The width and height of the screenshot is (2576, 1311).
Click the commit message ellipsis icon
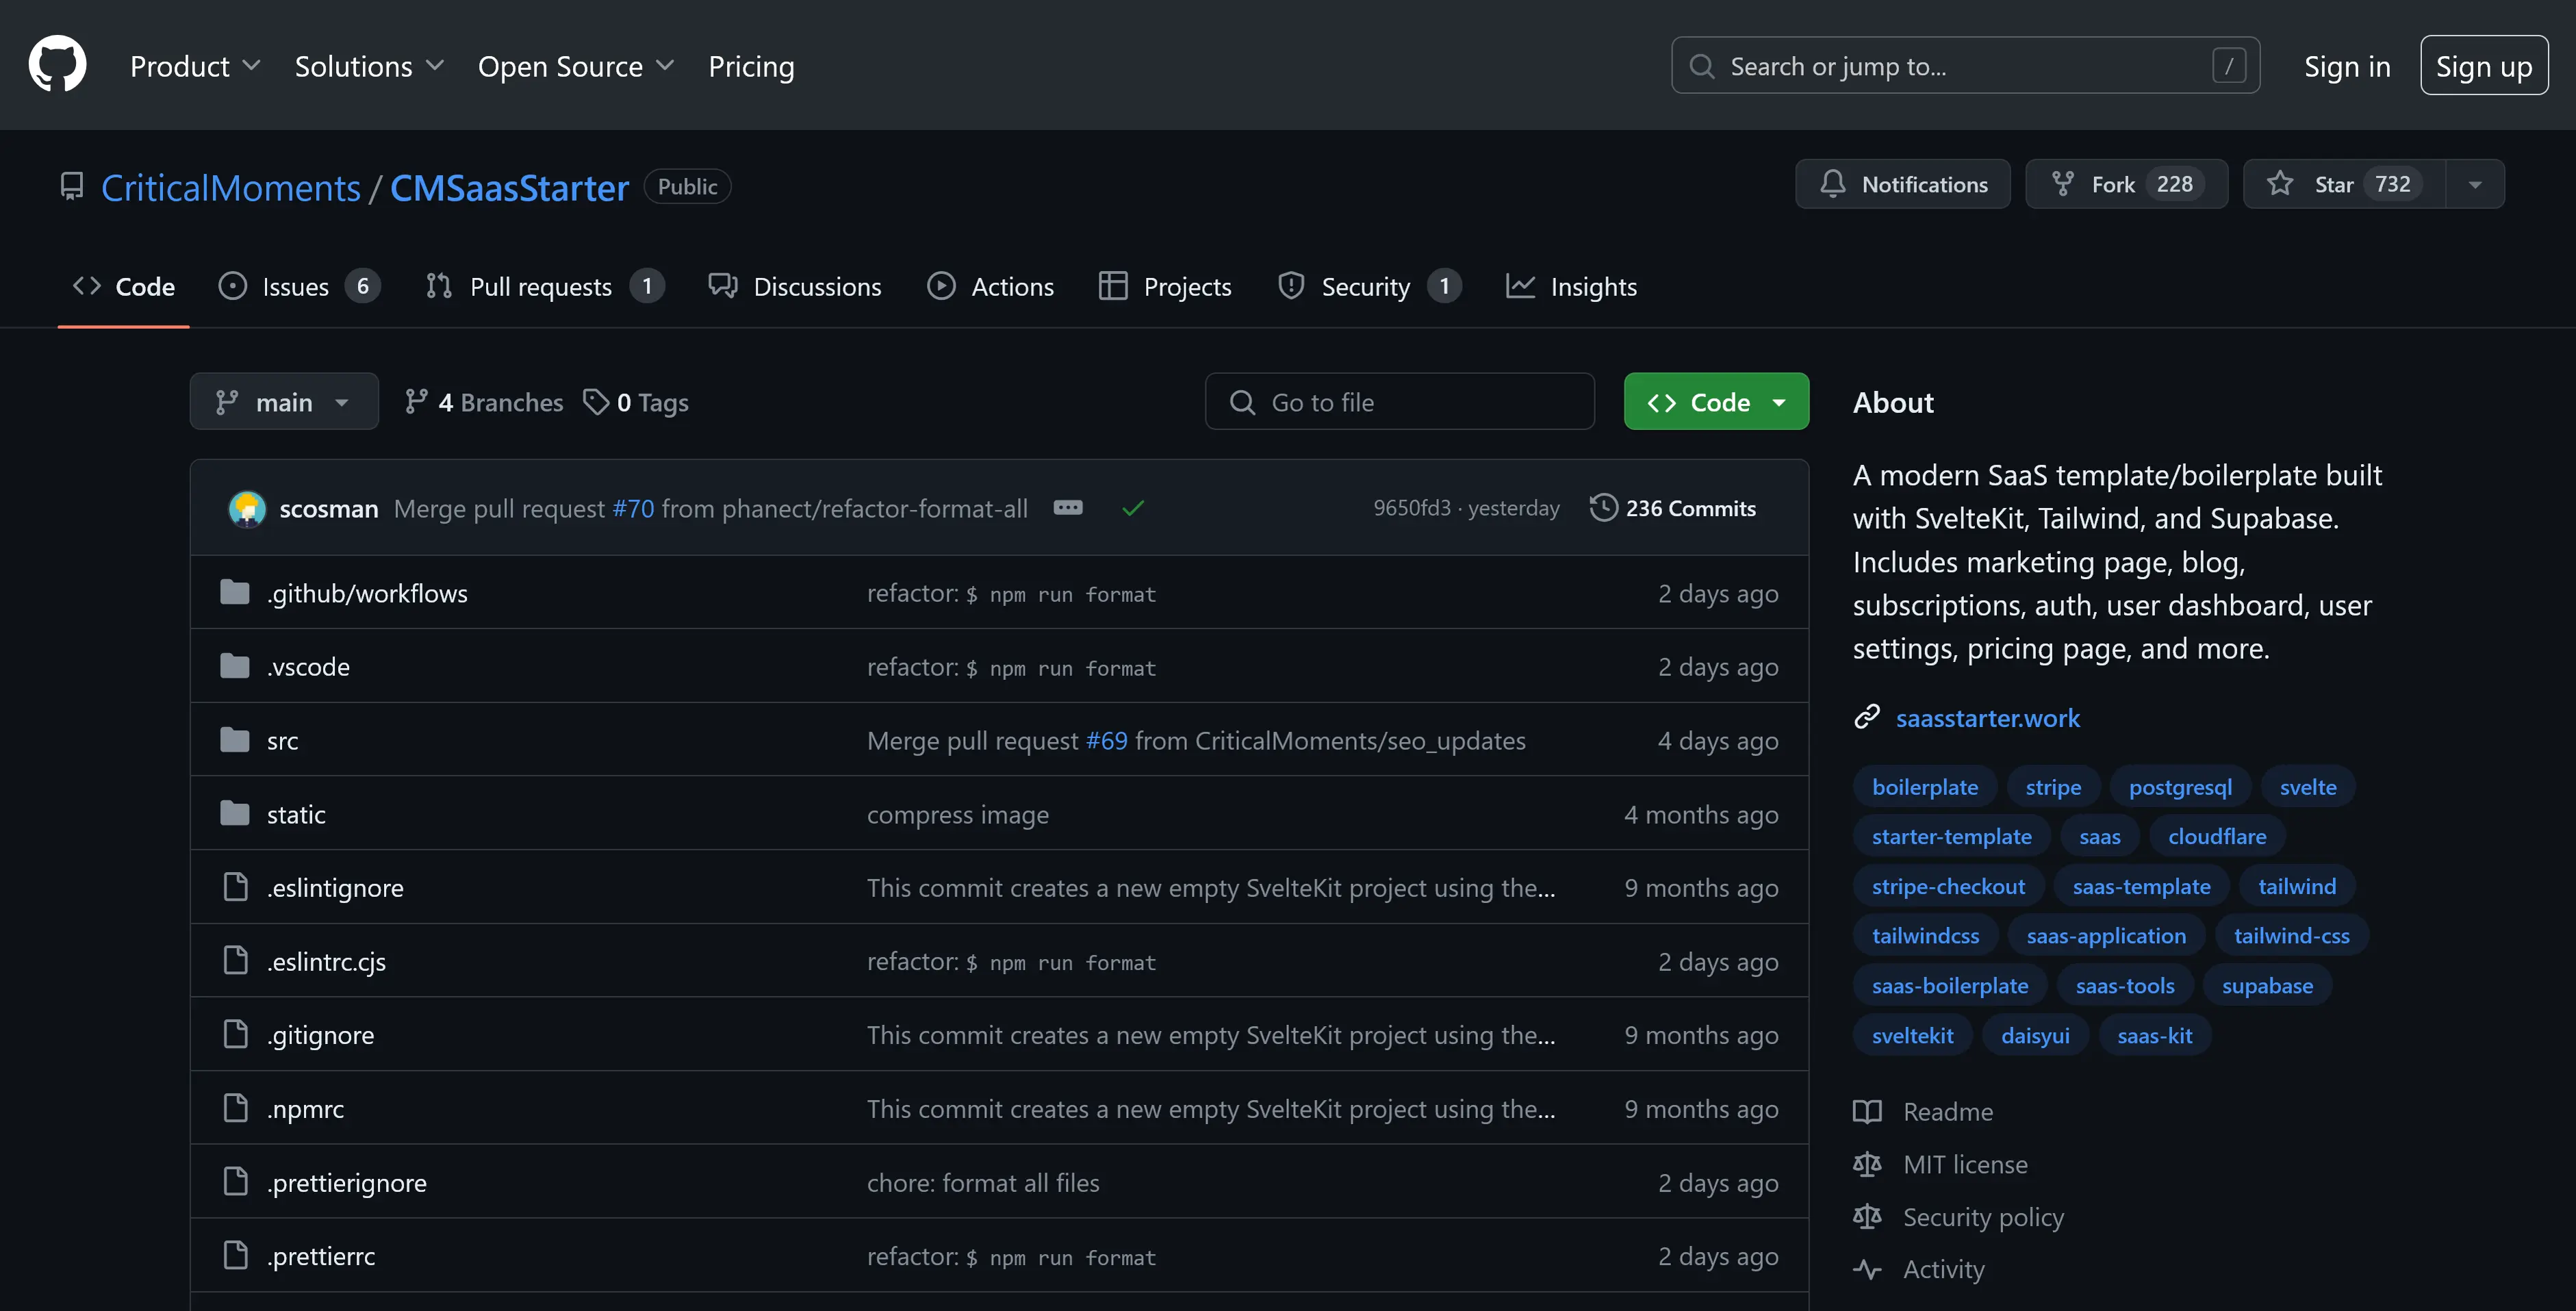coord(1067,508)
